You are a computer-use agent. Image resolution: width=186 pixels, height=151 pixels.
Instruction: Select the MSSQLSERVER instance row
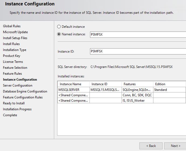pos(122,90)
